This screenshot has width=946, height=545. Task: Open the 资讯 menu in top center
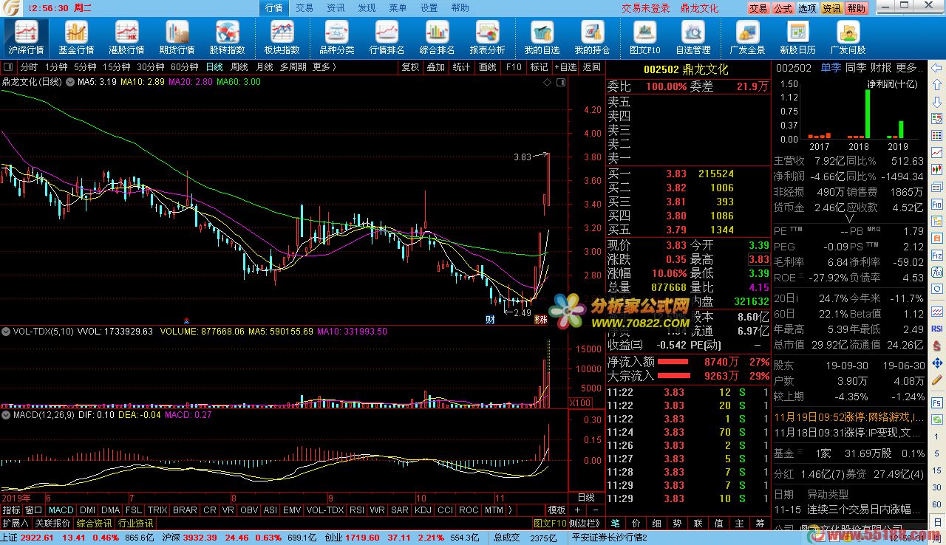(x=336, y=8)
